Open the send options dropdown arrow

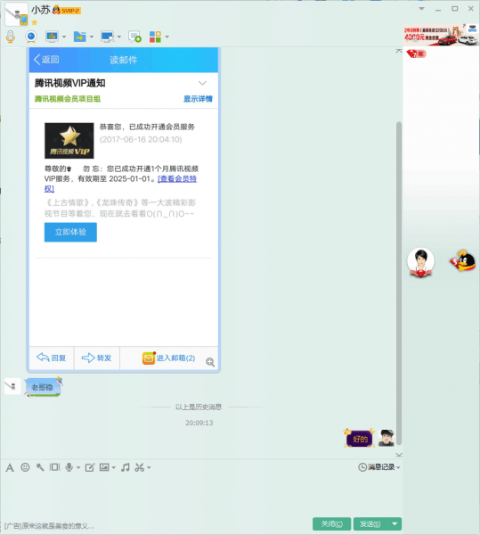pyautogui.click(x=395, y=523)
